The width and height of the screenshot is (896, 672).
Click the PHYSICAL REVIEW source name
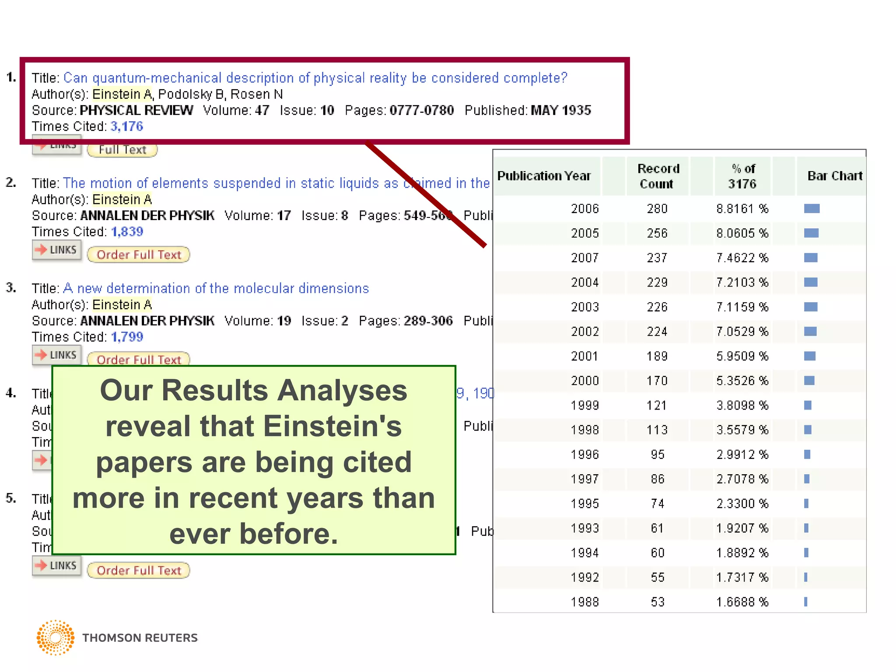pyautogui.click(x=136, y=110)
